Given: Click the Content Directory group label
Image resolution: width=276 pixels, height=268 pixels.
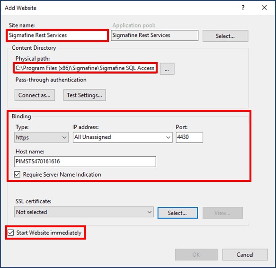Looking at the screenshot, I should point(34,48).
